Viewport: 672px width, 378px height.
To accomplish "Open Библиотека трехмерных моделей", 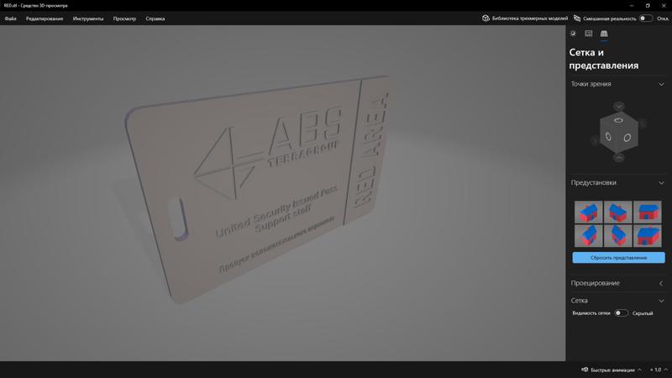I will pyautogui.click(x=525, y=18).
